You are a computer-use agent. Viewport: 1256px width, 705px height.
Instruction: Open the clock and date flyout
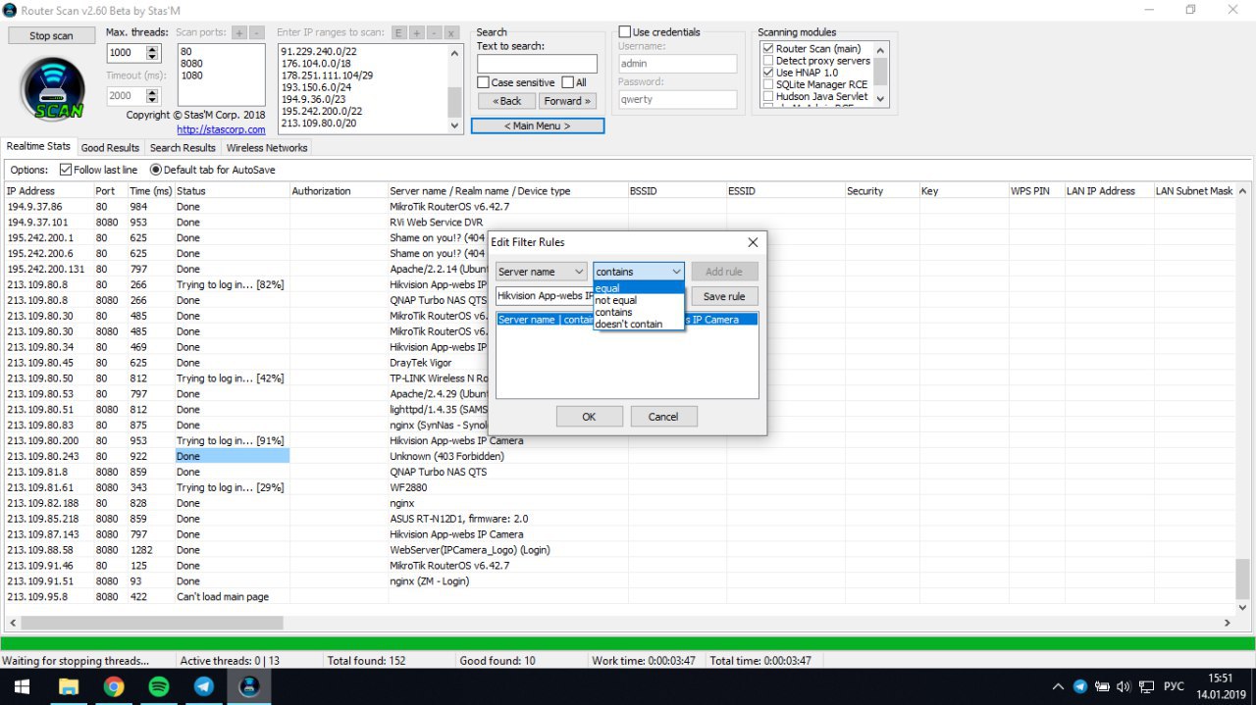pos(1220,686)
